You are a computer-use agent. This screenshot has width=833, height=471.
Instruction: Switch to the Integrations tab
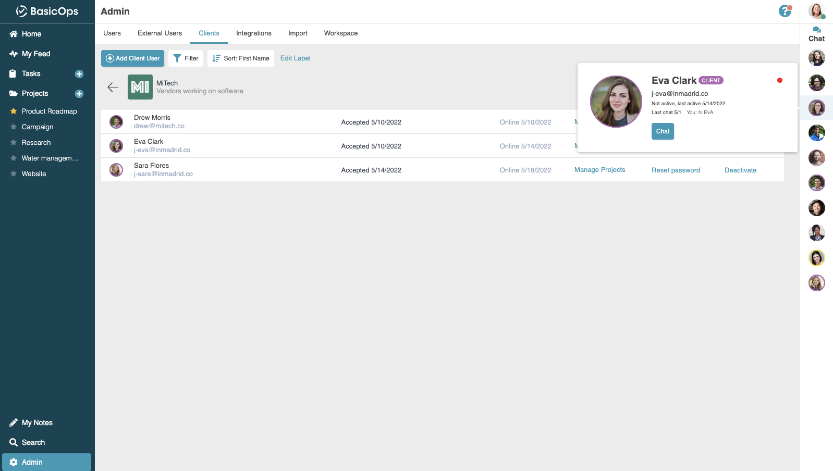coord(254,33)
